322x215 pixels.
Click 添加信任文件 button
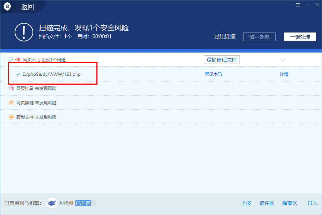[222, 60]
